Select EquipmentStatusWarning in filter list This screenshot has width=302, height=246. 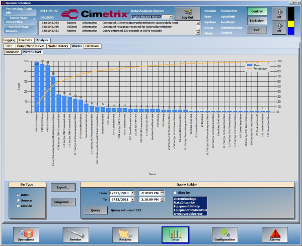pyautogui.click(x=190, y=210)
